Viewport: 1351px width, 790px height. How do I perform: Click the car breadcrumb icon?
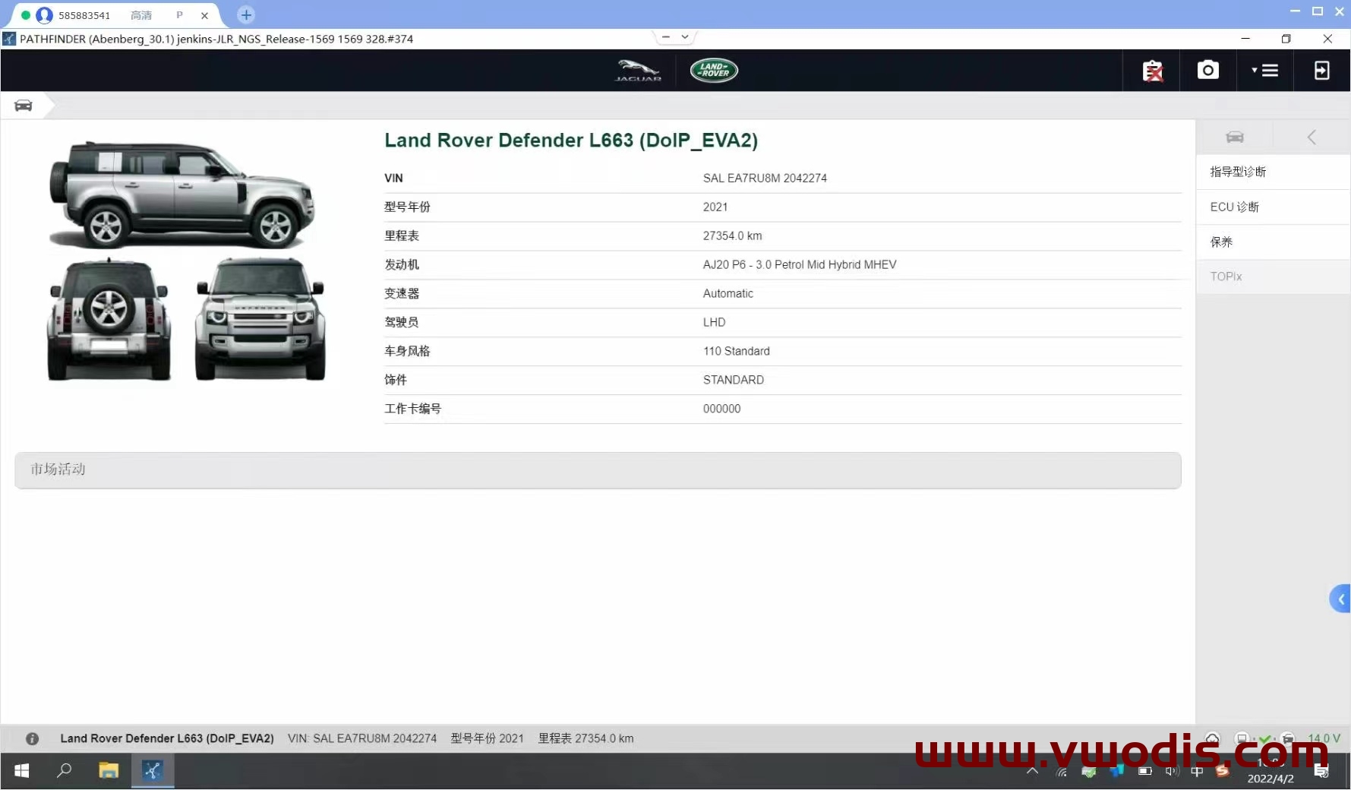click(24, 106)
